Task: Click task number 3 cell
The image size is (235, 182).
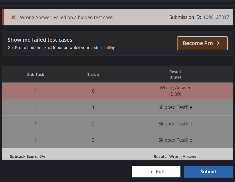Action: 93,140
